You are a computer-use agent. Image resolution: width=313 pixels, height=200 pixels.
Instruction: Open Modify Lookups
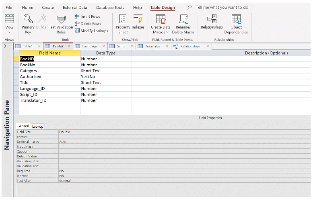[91, 31]
